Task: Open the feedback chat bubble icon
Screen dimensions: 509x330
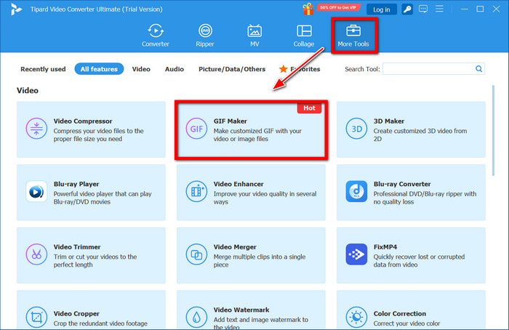Action: pyautogui.click(x=425, y=9)
